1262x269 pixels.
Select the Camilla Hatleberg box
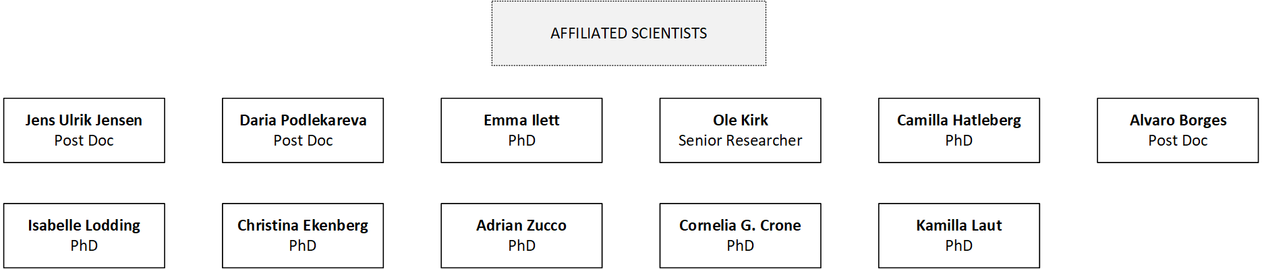pyautogui.click(x=959, y=131)
